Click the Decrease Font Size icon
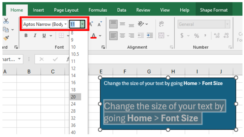The height and width of the screenshot is (137, 244). (x=99, y=24)
